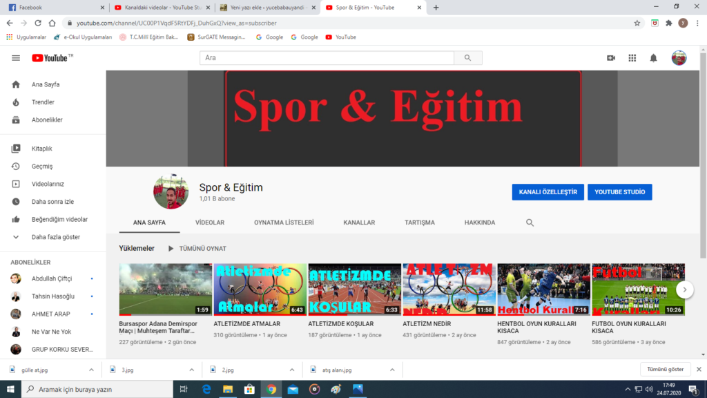Click Tümünü göster in the downloads bar
The image size is (707, 398).
click(666, 370)
